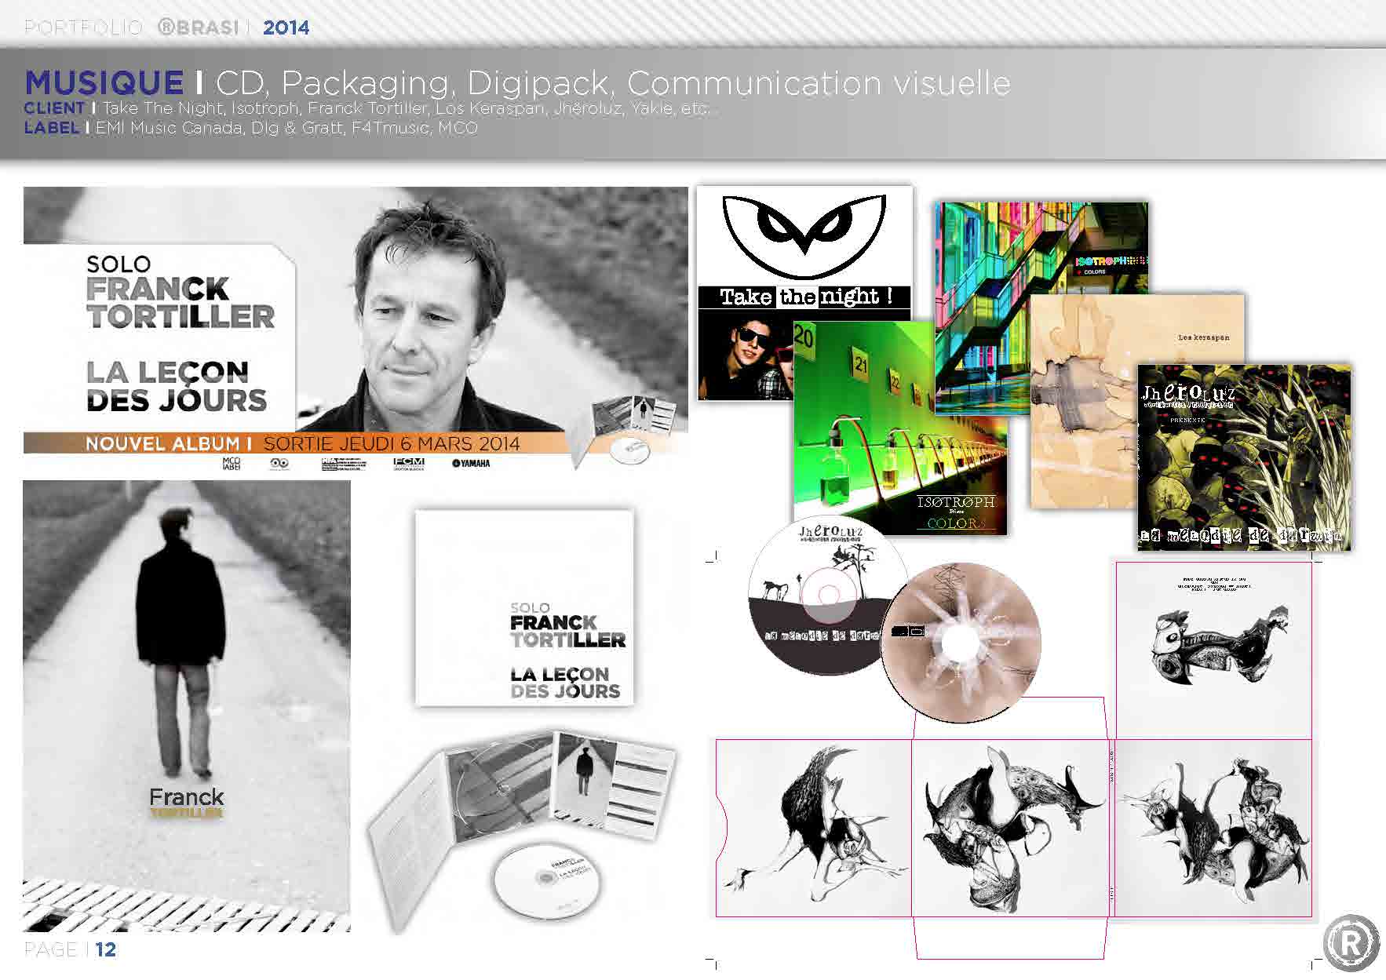This screenshot has width=1386, height=980.
Task: Click the Take the night! title label
Action: point(805,297)
